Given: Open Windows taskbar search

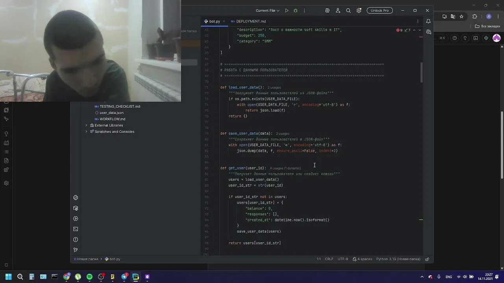Looking at the screenshot, I should (20, 277).
